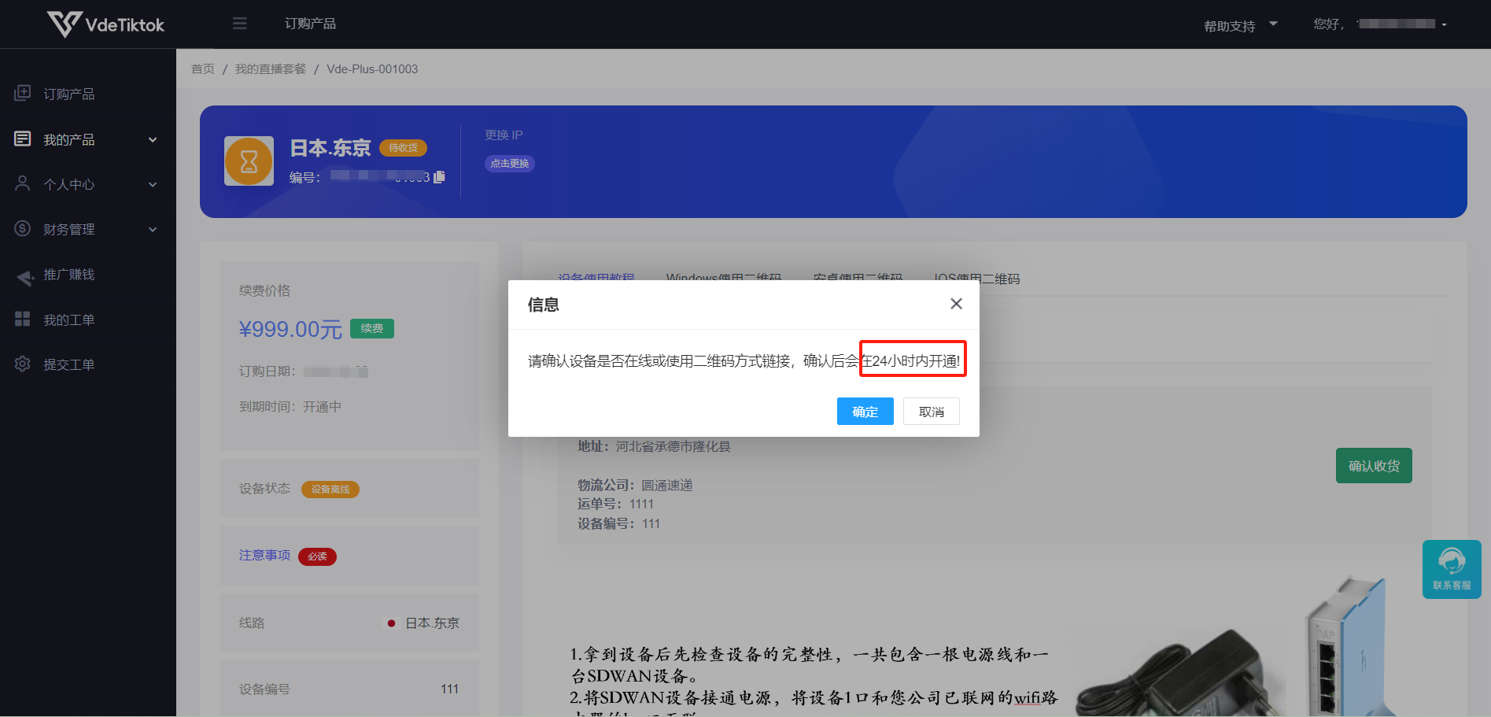Expand the 我的产品 sidebar menu

(87, 139)
